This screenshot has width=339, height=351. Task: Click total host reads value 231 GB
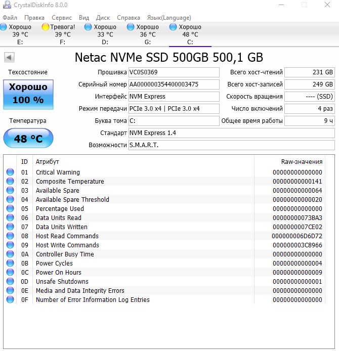pyautogui.click(x=310, y=72)
